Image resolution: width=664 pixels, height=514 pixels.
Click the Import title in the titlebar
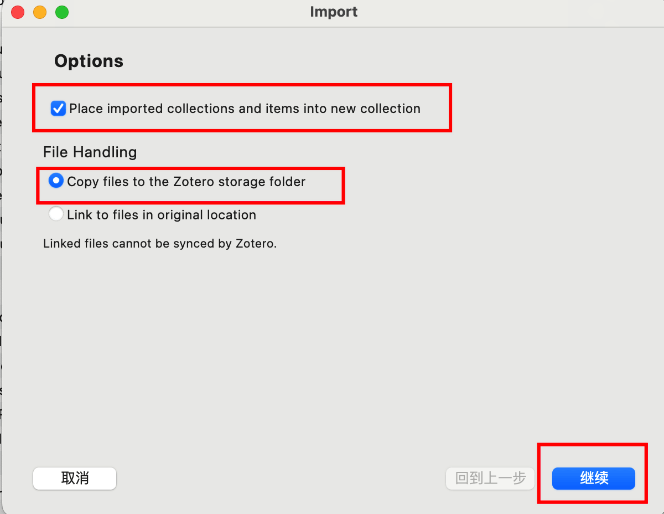(334, 11)
